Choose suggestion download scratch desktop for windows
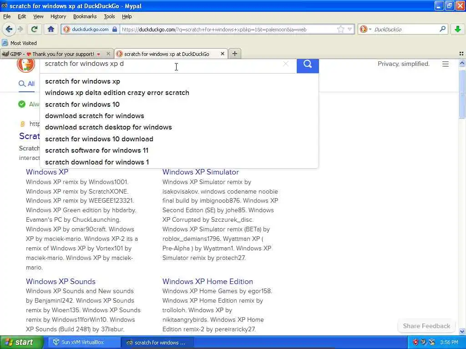The height and width of the screenshot is (349, 466). click(179, 127)
